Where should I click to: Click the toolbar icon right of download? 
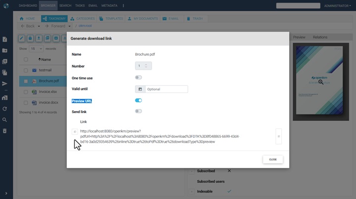tap(48, 38)
